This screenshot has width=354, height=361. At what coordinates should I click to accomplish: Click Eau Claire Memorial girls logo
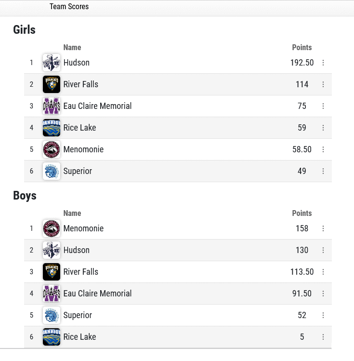point(52,106)
